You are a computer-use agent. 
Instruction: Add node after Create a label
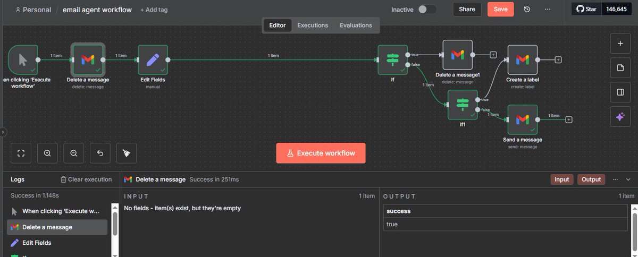coord(558,59)
